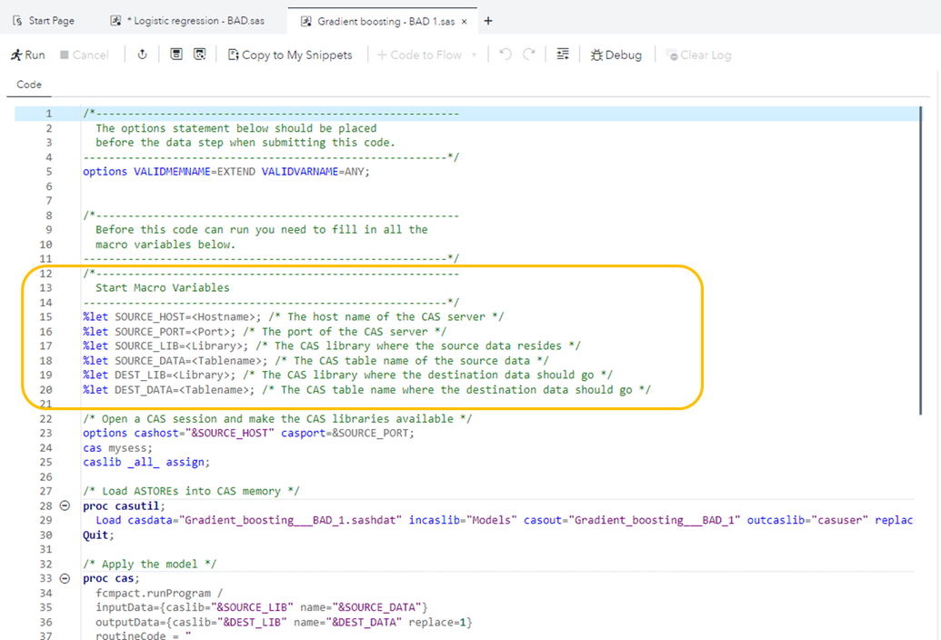Click the upload/submit history icon next to Cancel
The width and height of the screenshot is (941, 640).
click(142, 55)
